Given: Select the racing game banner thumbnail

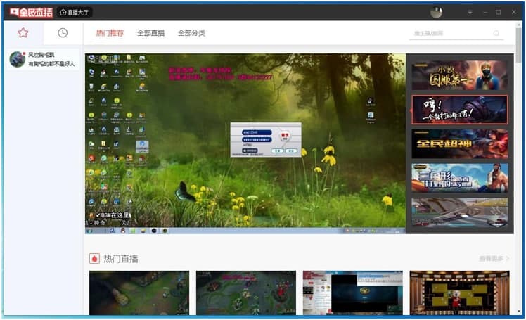Looking at the screenshot, I should click(x=460, y=212).
